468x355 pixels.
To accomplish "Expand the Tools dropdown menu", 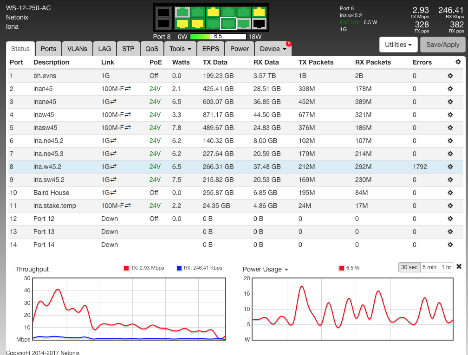I will point(181,49).
